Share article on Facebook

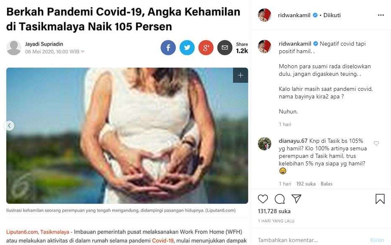pos(168,48)
